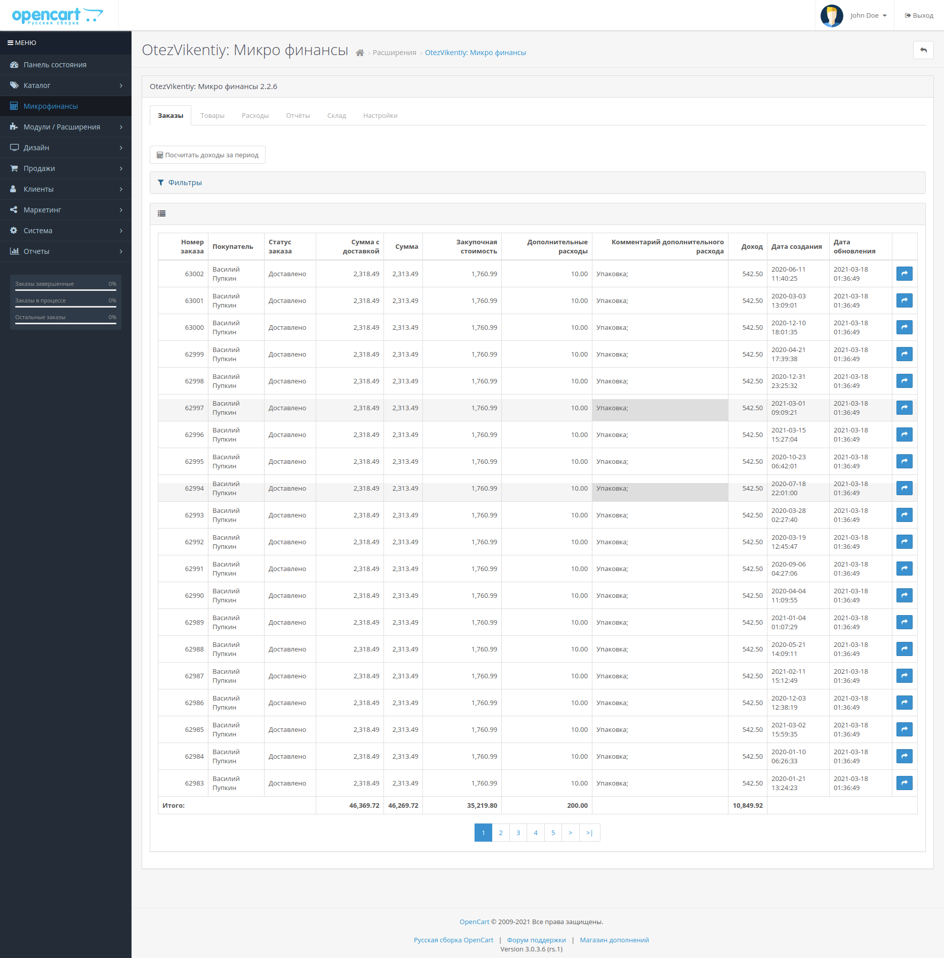Image resolution: width=944 pixels, height=958 pixels.
Task: Open order 63002 with blue arrow button
Action: coord(904,274)
